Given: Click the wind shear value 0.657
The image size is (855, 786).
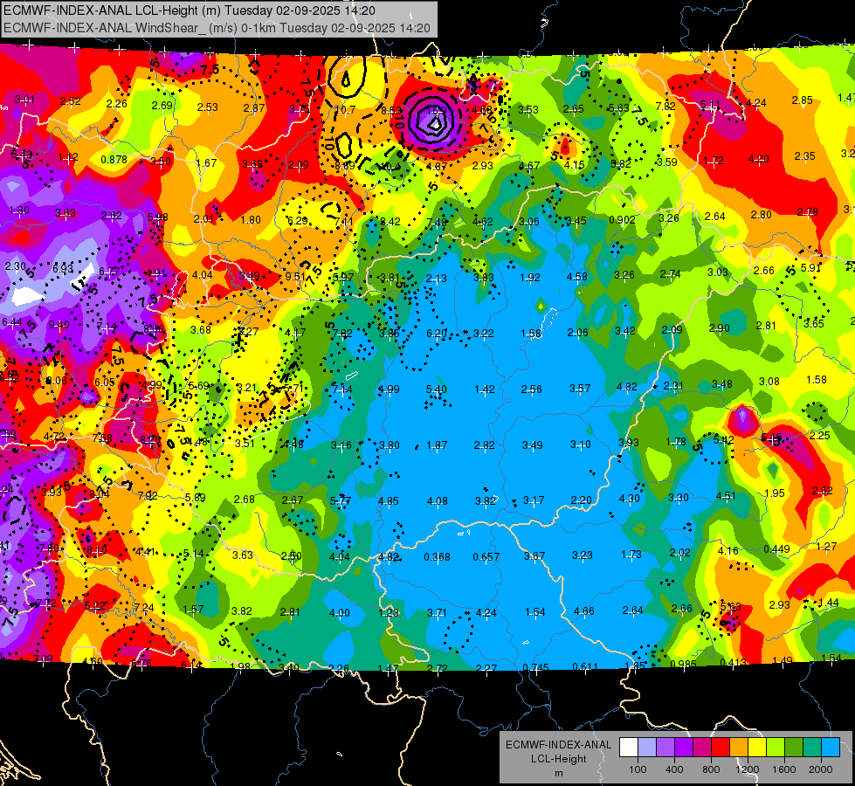Looking at the screenshot, I should (486, 556).
